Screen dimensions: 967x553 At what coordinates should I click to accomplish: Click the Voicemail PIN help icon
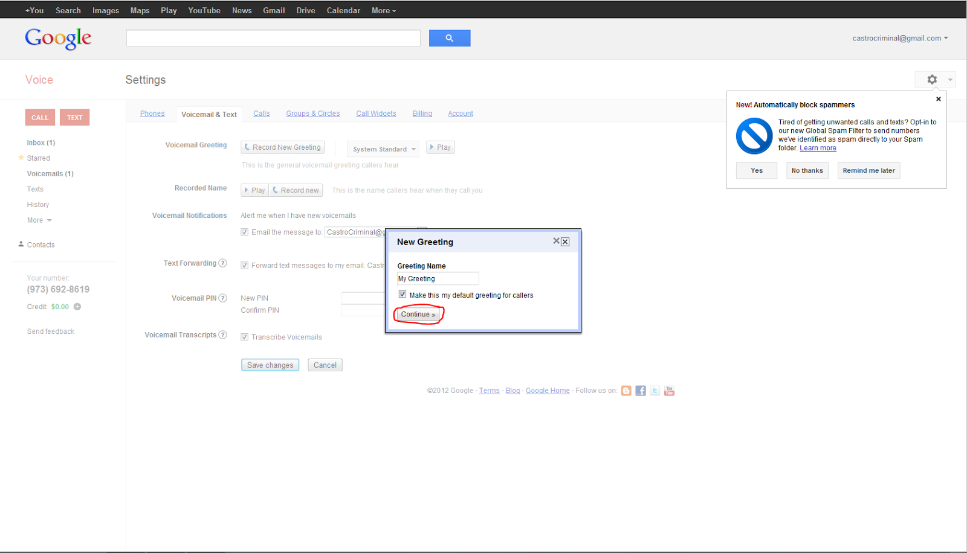coord(222,298)
